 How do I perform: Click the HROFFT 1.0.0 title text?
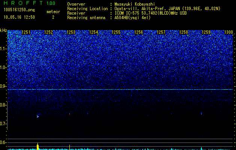pos(29,3)
